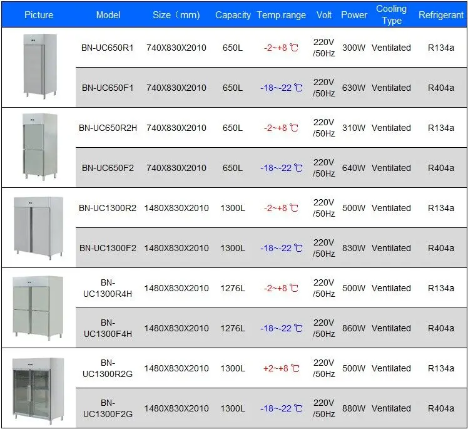Click the BN-UC1300F2 size 1480X830X2010

[x=176, y=248]
